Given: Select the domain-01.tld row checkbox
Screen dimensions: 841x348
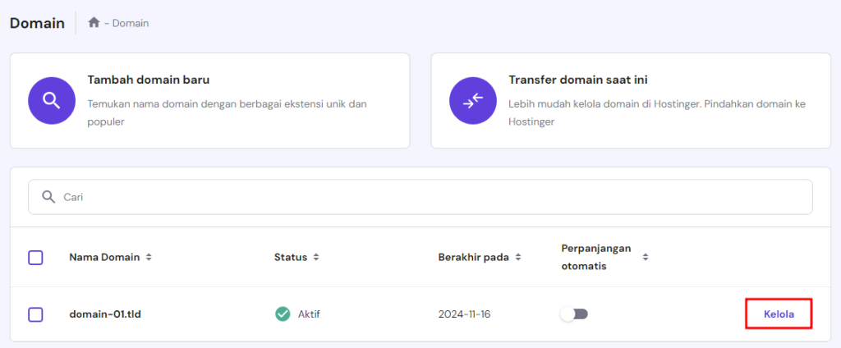Looking at the screenshot, I should tap(35, 314).
